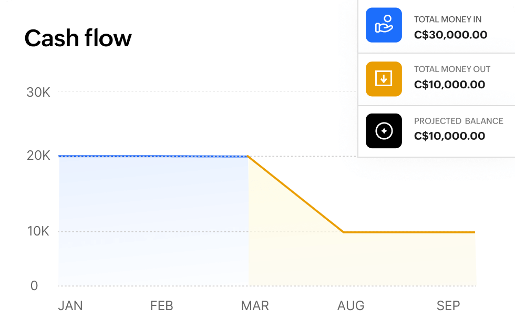Click the C$10,000.00 Total Money Out value
Viewport: 515px width, 328px height.
[x=450, y=84]
